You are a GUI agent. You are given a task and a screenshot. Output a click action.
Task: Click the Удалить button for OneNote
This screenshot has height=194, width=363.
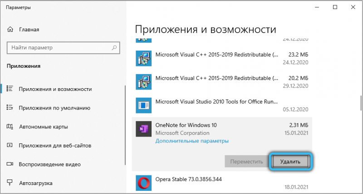point(290,161)
